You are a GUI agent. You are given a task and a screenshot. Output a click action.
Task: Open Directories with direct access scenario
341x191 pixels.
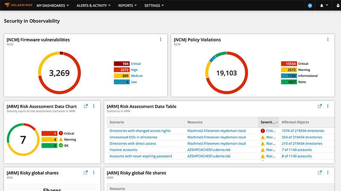[x=133, y=143]
